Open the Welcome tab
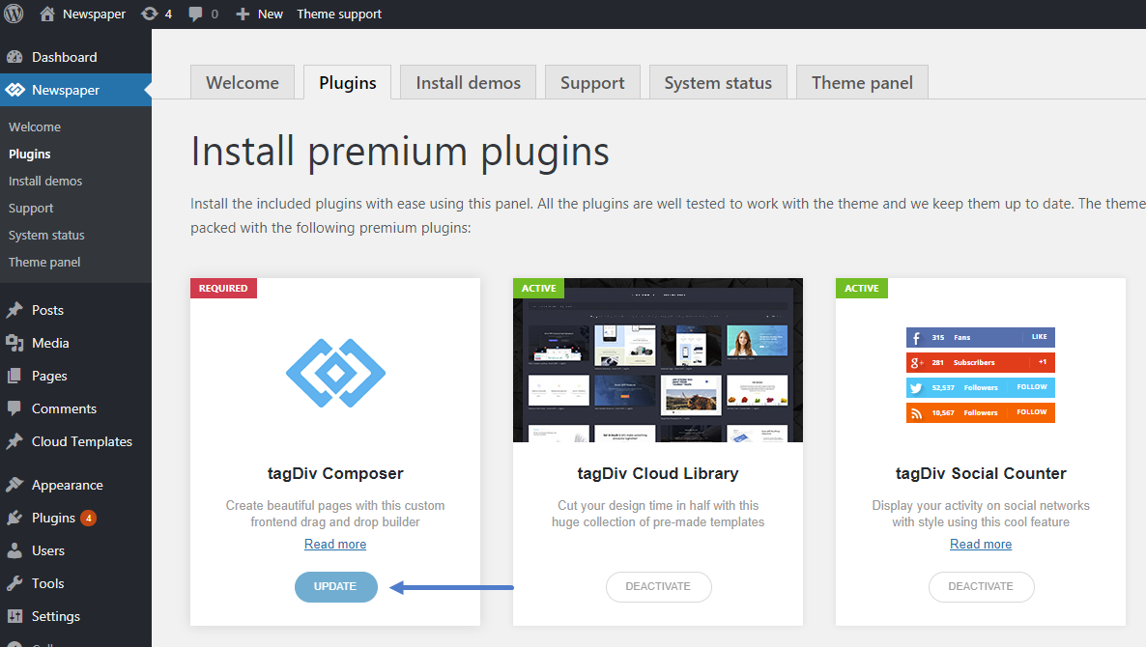 [243, 82]
